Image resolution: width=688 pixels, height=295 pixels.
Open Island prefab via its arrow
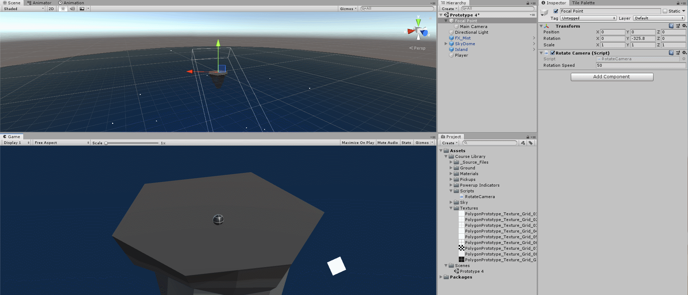(534, 50)
